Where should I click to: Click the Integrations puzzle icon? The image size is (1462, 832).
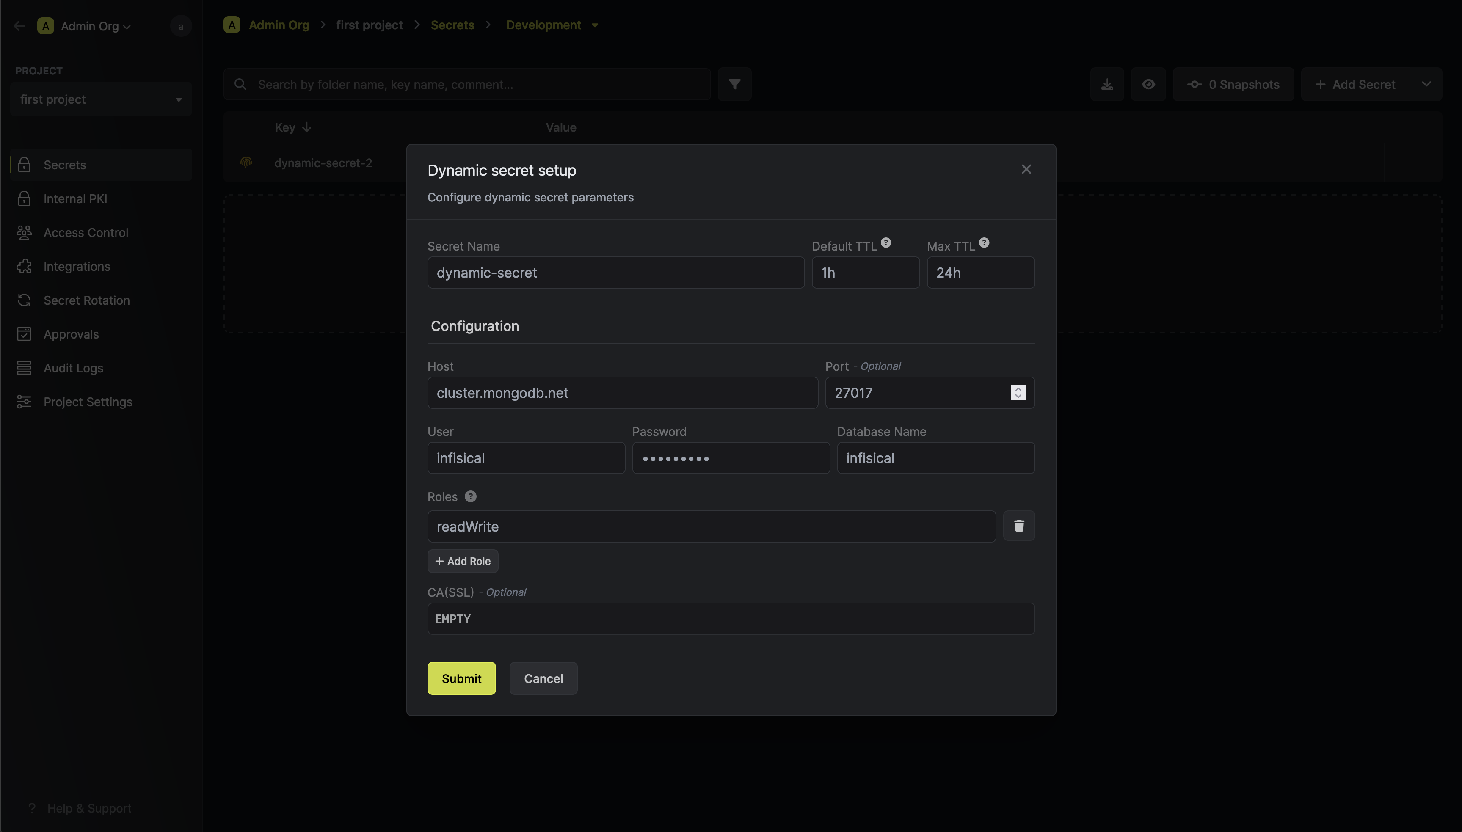click(24, 266)
